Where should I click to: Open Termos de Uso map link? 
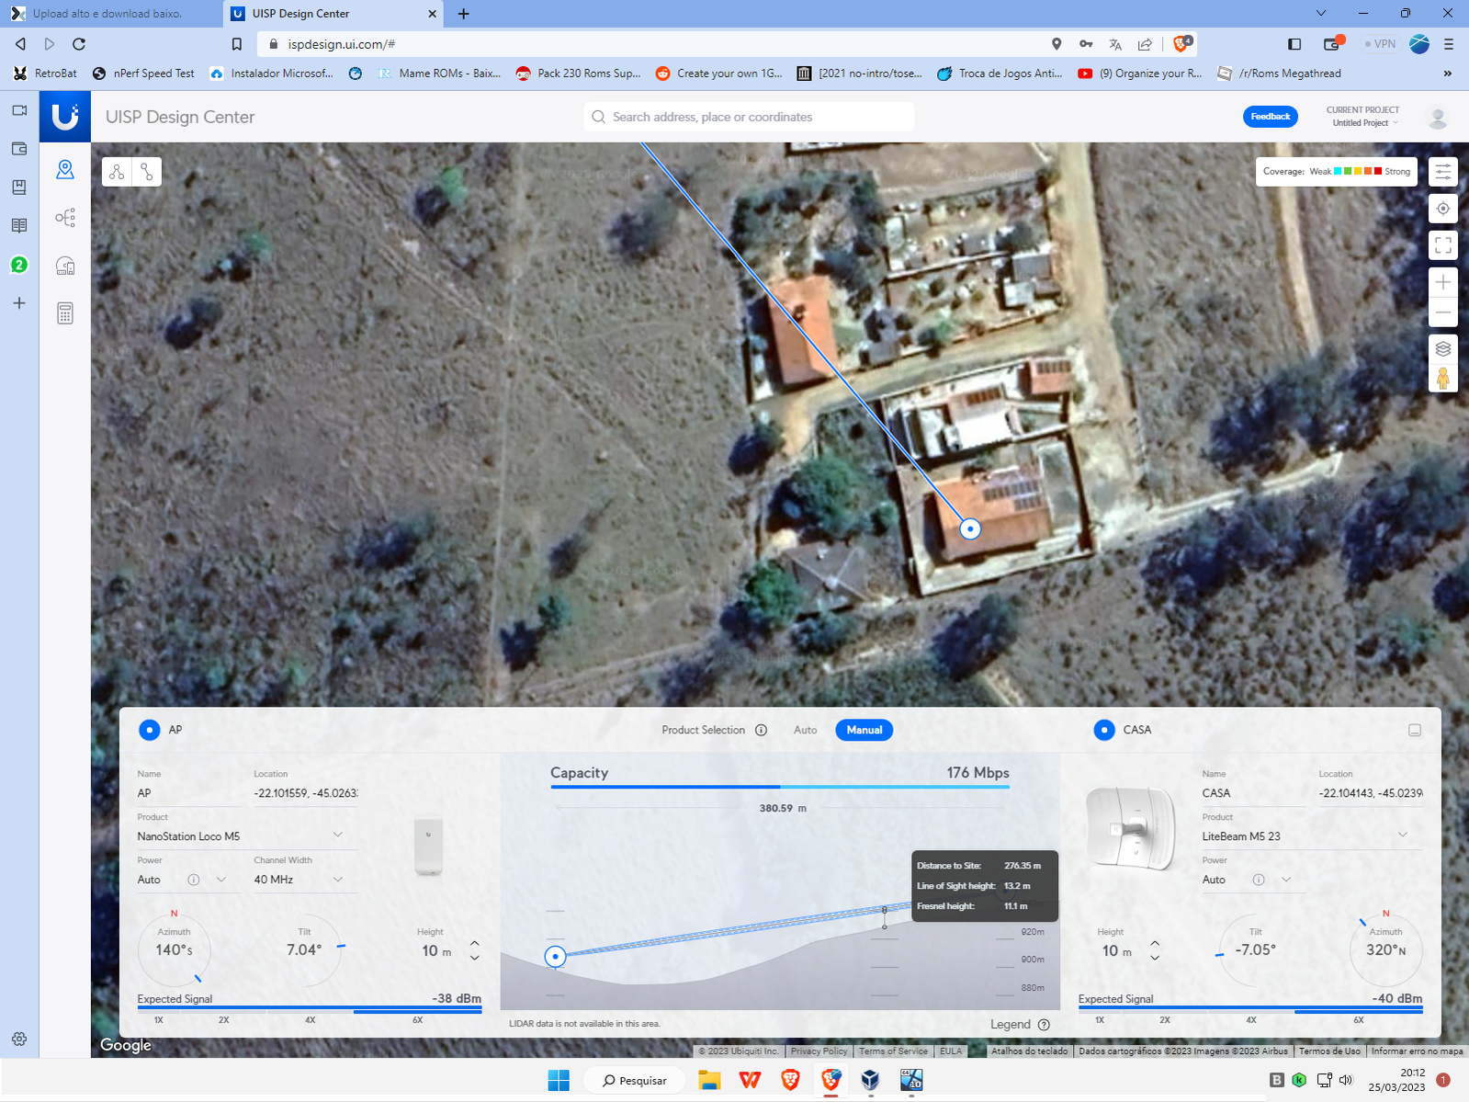(x=1329, y=1051)
